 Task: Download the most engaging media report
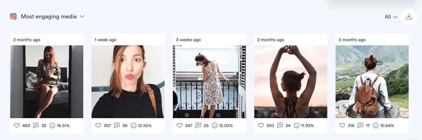point(409,17)
